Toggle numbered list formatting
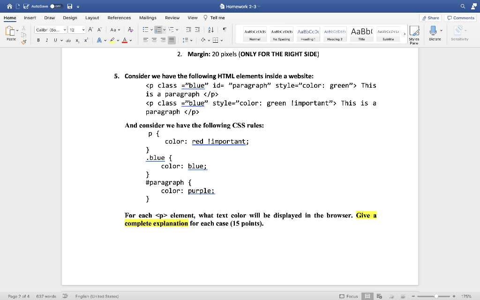The height and width of the screenshot is (300, 480). pos(159,30)
